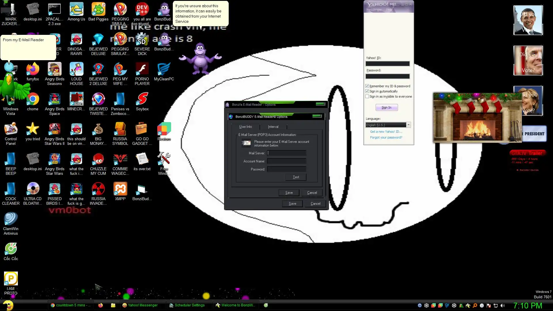Expand the Language dropdown in Yahoo Messenger

408,125
